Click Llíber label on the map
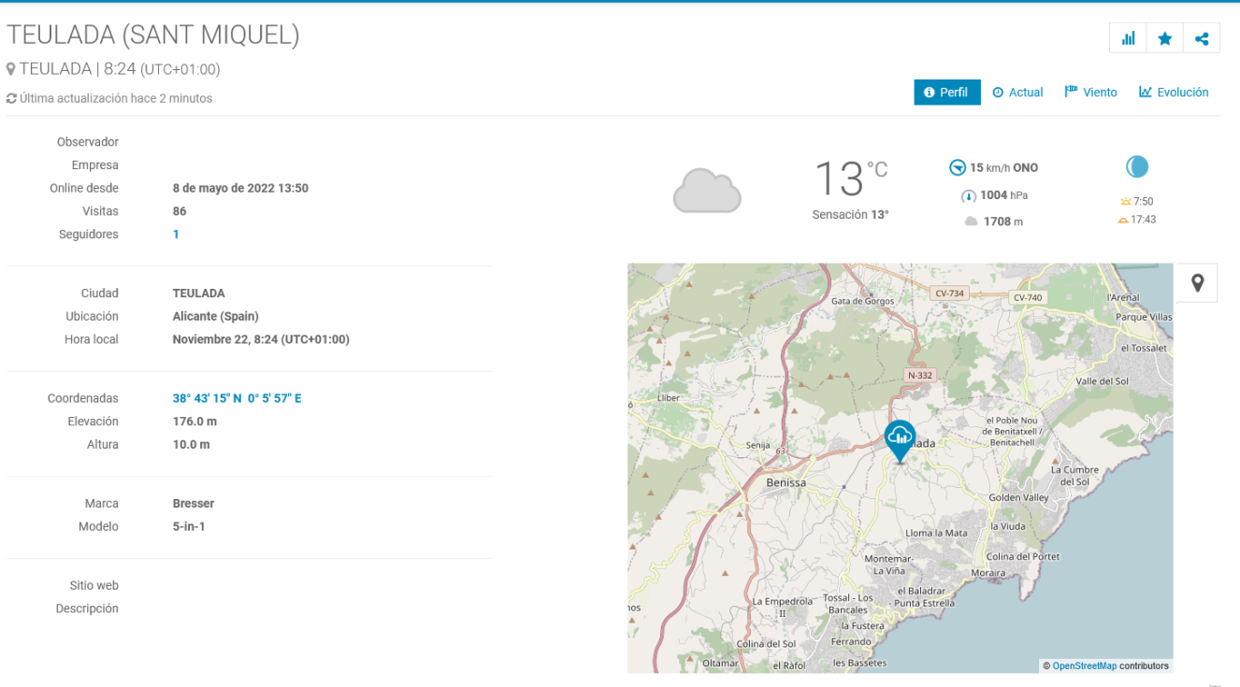The height and width of the screenshot is (687, 1240). coord(668,398)
